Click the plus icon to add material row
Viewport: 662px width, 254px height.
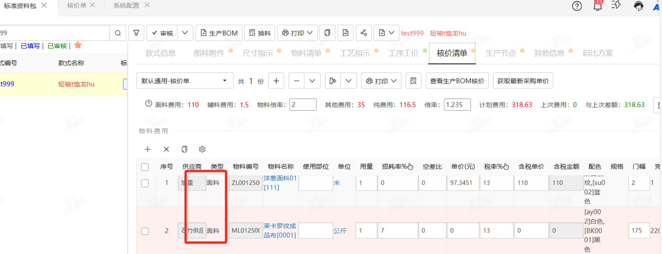pyautogui.click(x=147, y=149)
